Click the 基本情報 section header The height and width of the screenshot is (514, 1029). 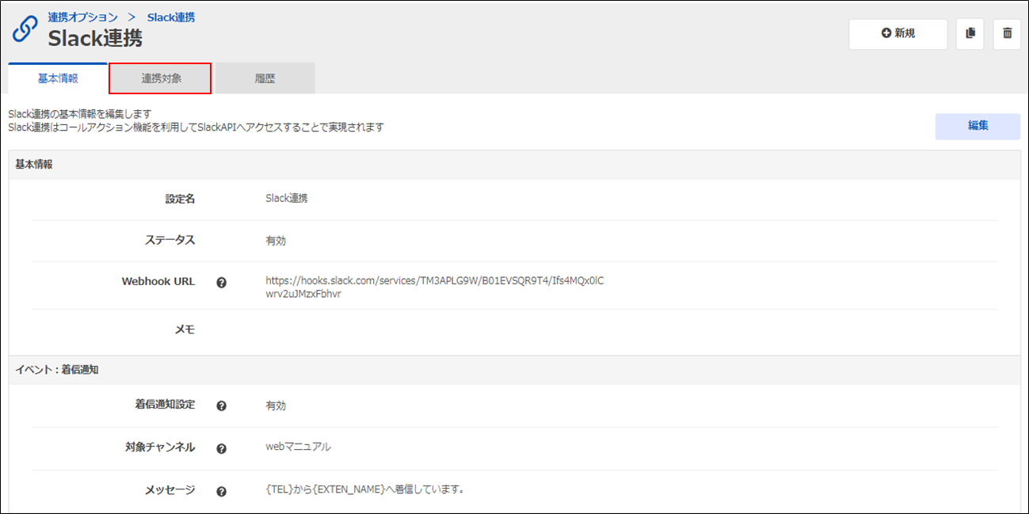515,165
